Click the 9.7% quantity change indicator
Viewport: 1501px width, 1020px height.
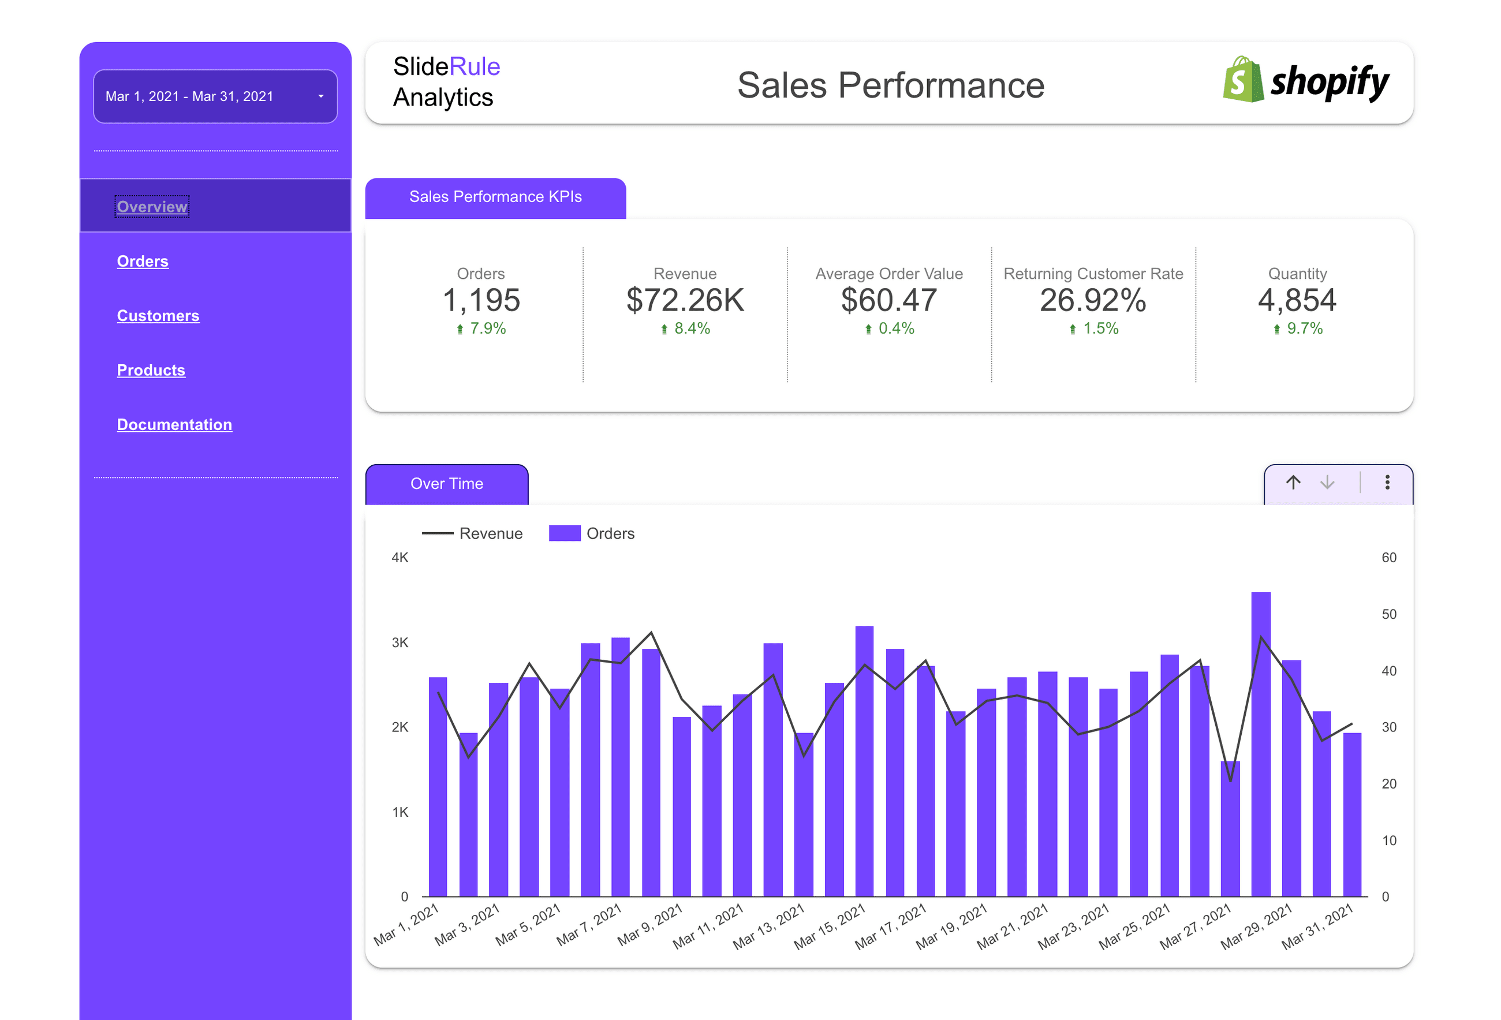coord(1298,329)
